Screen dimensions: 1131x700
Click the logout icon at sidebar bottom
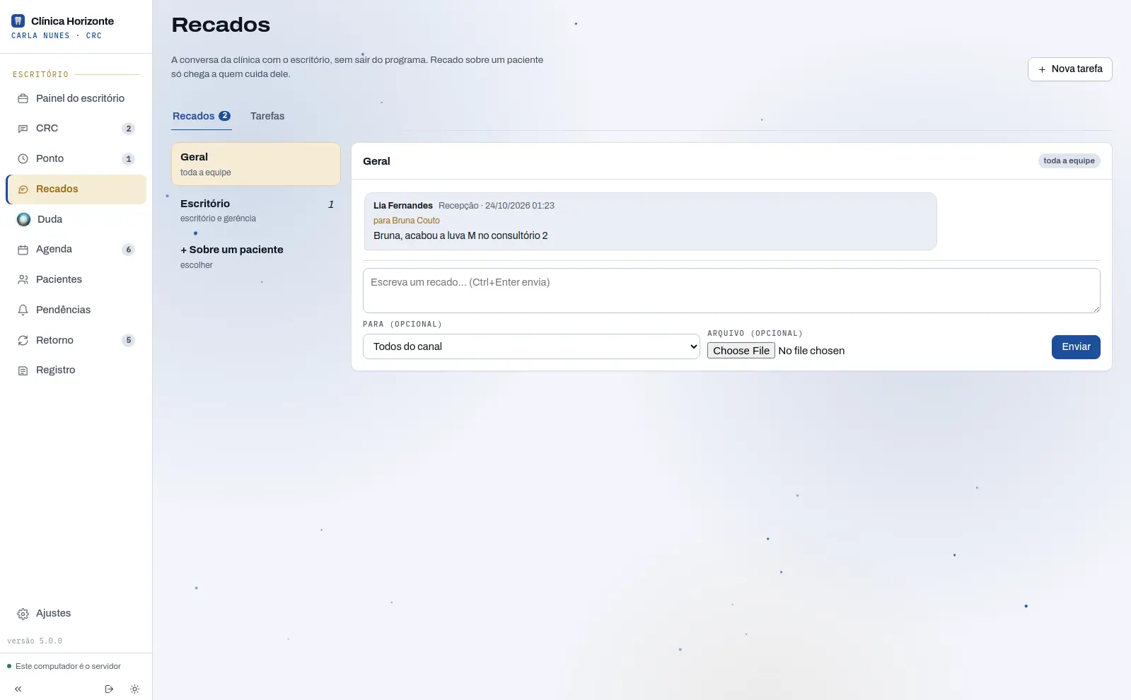109,689
